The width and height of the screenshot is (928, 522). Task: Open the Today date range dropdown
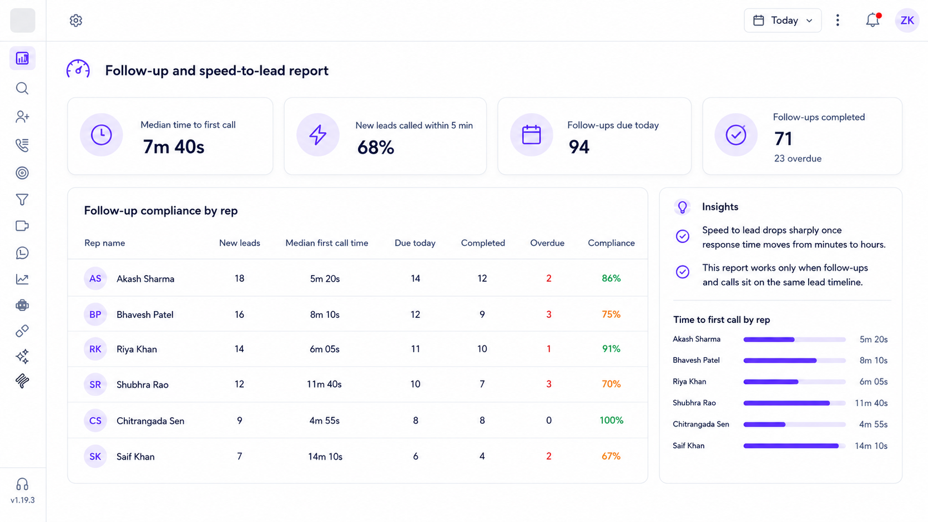(783, 21)
